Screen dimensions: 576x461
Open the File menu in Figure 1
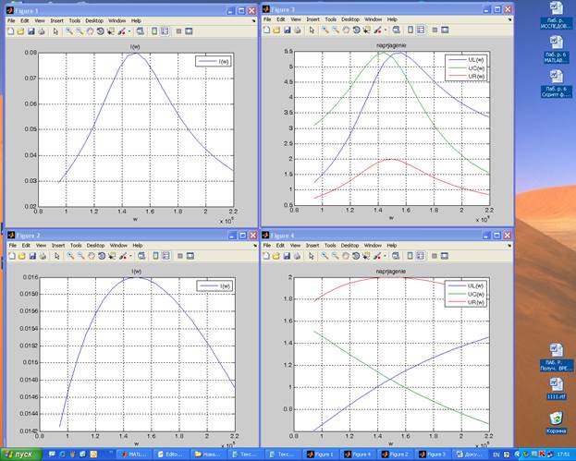click(11, 21)
